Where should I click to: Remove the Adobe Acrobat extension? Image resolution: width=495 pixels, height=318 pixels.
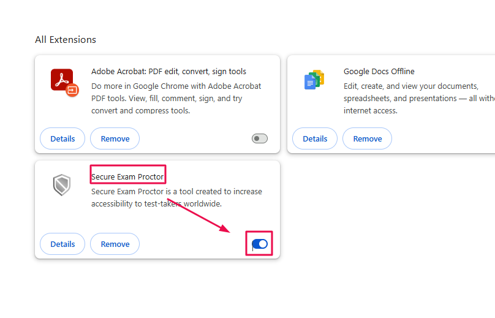point(115,139)
